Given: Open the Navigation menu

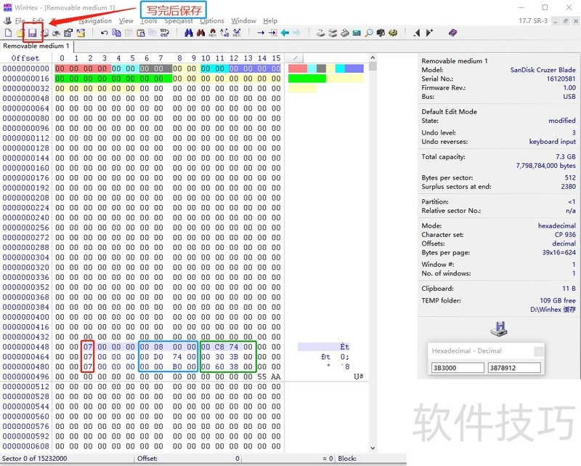Looking at the screenshot, I should click(95, 21).
